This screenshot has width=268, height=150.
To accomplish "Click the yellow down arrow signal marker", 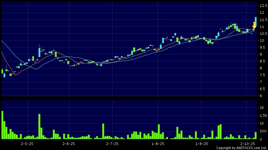I will coord(254,26).
